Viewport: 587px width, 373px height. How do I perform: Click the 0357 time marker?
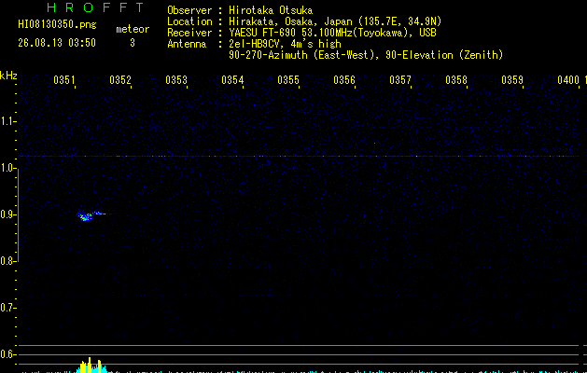tap(400, 80)
